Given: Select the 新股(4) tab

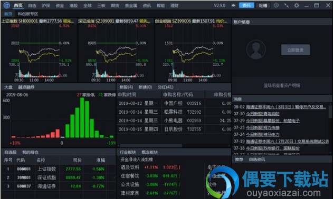Looking at the screenshot, I should 126,87.
